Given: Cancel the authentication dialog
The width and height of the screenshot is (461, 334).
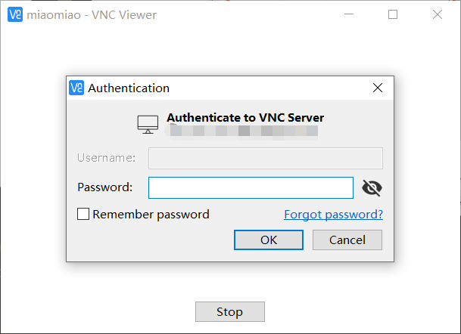Looking at the screenshot, I should [347, 240].
